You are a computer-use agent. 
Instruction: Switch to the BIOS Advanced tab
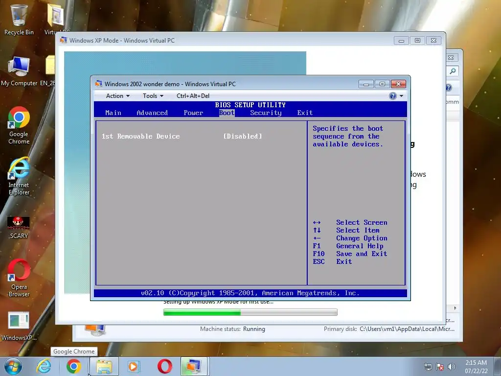[x=152, y=113]
